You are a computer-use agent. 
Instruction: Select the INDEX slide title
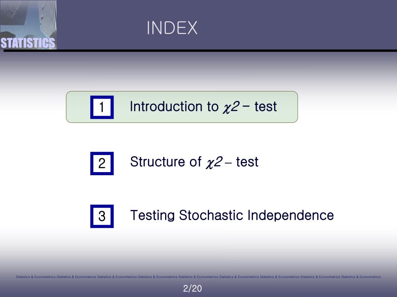[x=172, y=28]
